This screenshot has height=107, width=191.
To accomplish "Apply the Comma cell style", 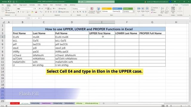I will coord(107,11).
